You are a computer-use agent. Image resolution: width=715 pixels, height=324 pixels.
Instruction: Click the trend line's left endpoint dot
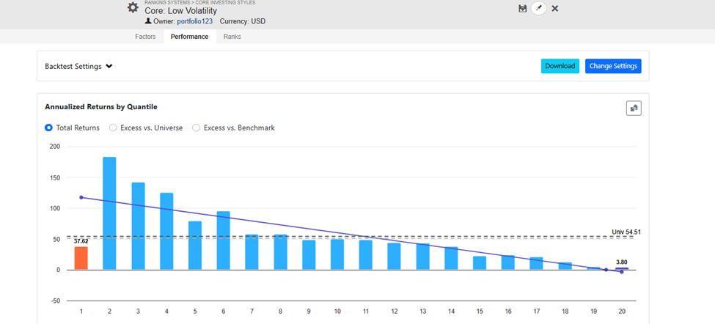pyautogui.click(x=81, y=197)
